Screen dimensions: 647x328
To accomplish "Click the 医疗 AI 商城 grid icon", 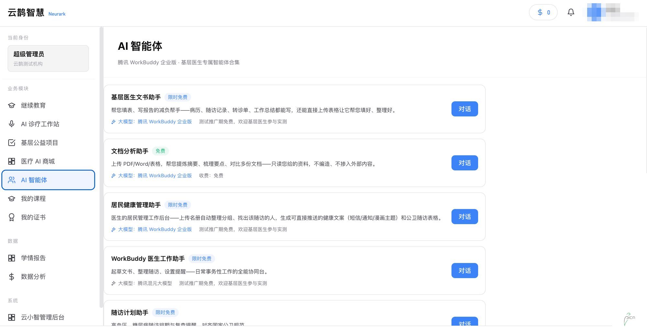I will [12, 161].
